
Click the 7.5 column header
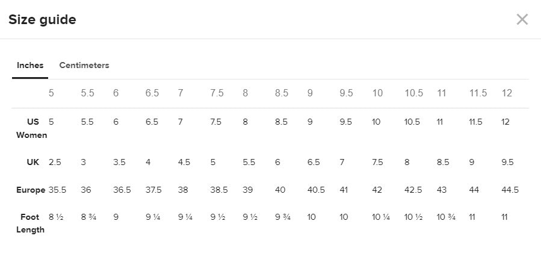pos(217,93)
